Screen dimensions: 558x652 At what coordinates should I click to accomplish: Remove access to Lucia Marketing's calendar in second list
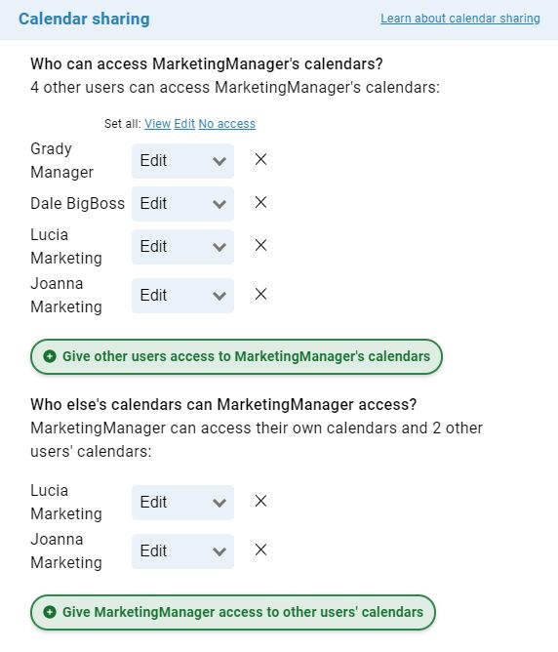click(x=260, y=501)
